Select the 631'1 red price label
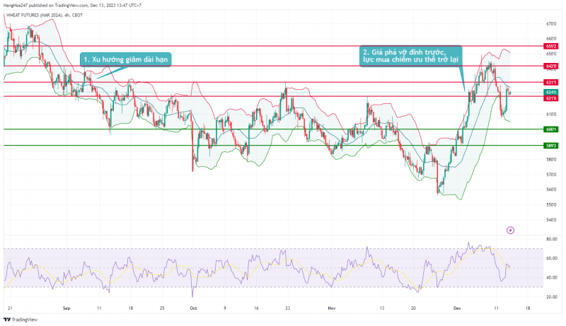 (551, 82)
